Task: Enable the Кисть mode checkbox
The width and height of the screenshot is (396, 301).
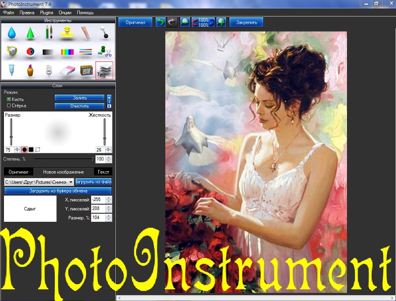Action: pyautogui.click(x=9, y=99)
